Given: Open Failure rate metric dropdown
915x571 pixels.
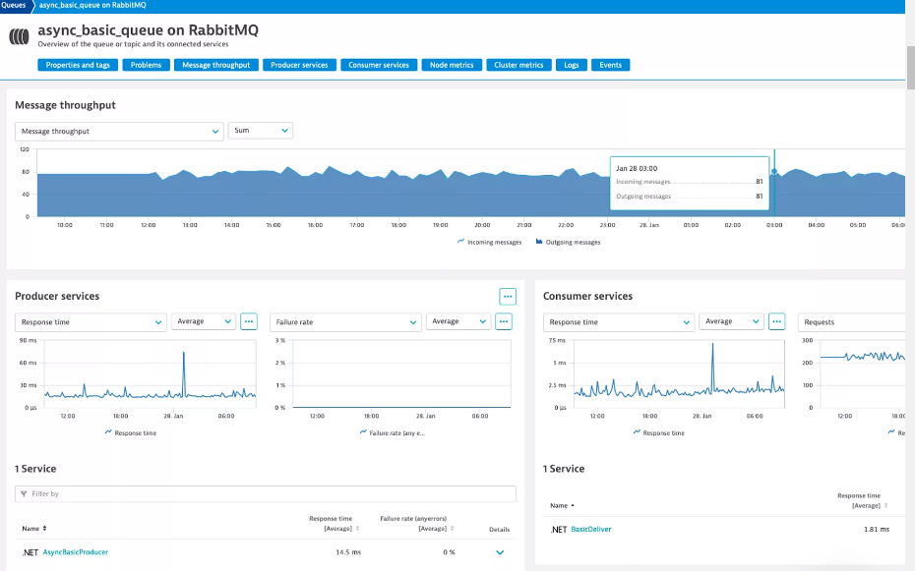Looking at the screenshot, I should (x=345, y=322).
